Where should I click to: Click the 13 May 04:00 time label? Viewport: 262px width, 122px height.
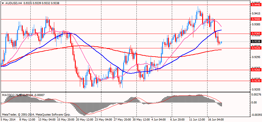coord(47,120)
